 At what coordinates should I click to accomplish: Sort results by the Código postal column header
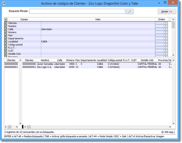point(115,60)
